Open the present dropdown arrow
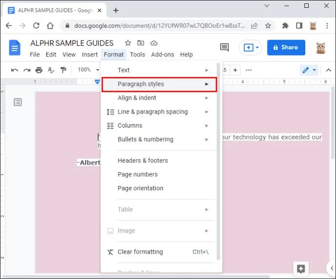 (258, 47)
